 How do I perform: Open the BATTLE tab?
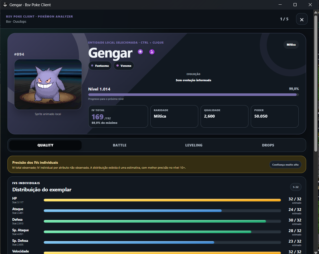point(119,145)
